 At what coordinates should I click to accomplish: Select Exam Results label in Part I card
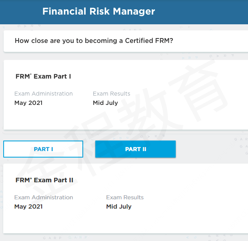pyautogui.click(x=111, y=94)
